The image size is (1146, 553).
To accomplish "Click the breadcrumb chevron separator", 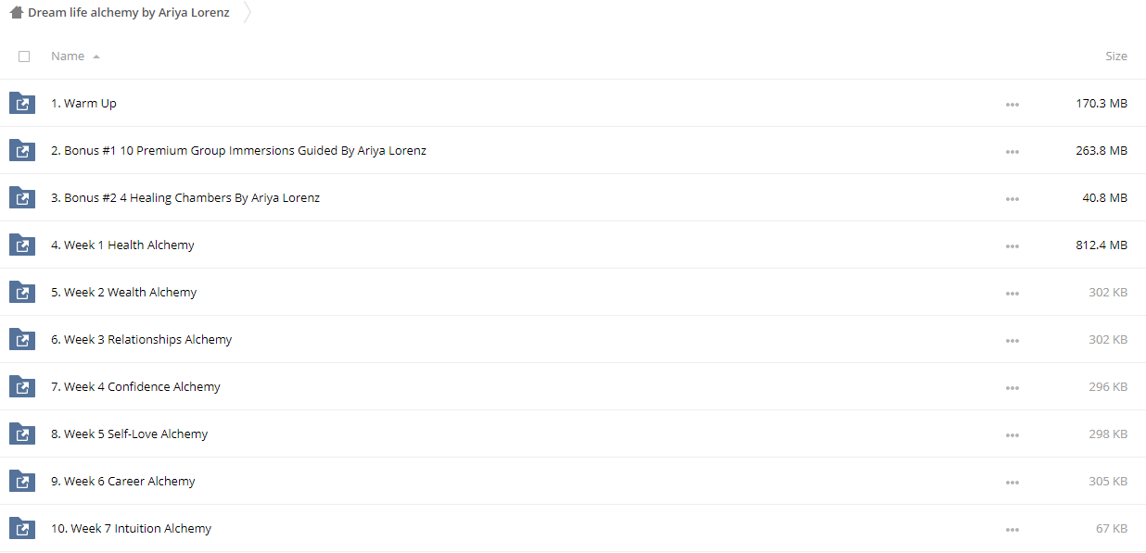I will click(x=248, y=13).
